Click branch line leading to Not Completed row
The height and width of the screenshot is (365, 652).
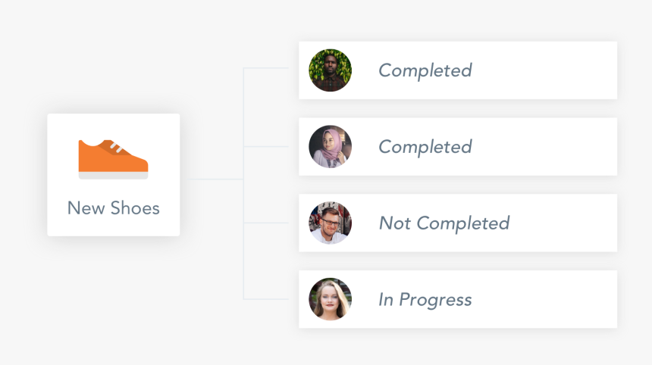pyautogui.click(x=266, y=223)
